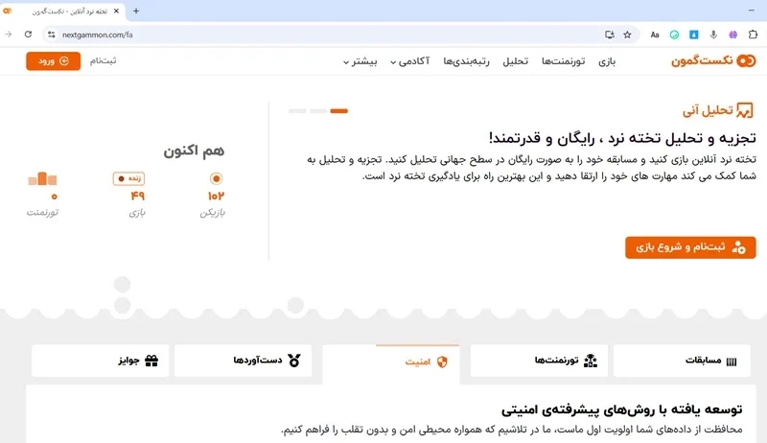Reload the page with the refresh icon
Viewport: 767px width, 443px height.
[28, 35]
